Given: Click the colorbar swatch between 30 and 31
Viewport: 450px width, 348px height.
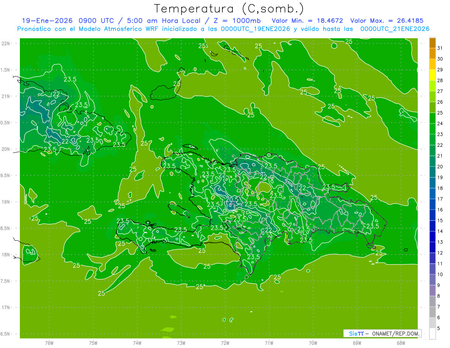Looking at the screenshot, I should tap(432, 54).
